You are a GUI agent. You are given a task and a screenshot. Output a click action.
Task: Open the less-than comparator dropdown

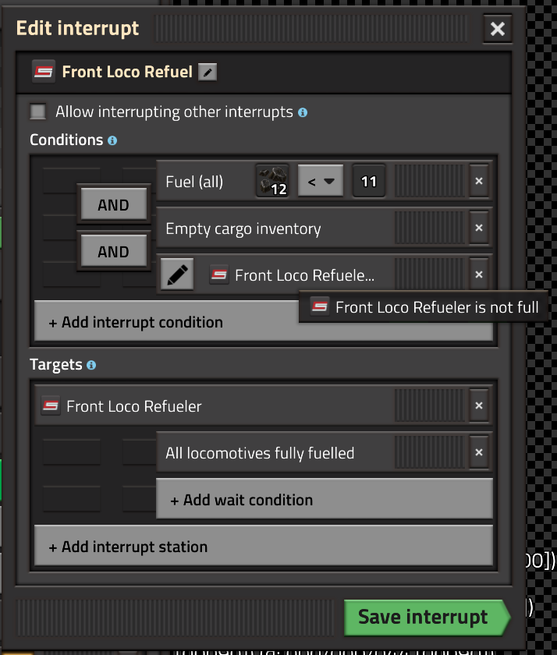(320, 181)
